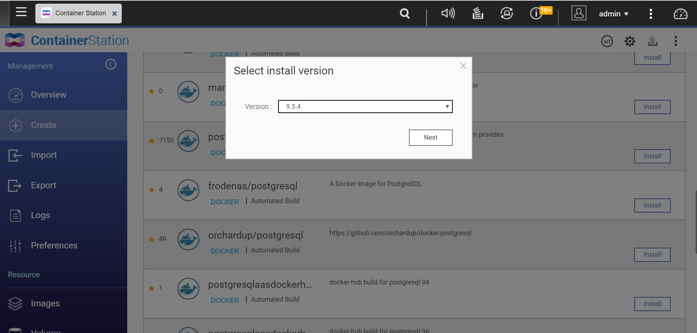Open Container Station tasks stack icon
The height and width of the screenshot is (333, 697).
(x=653, y=41)
